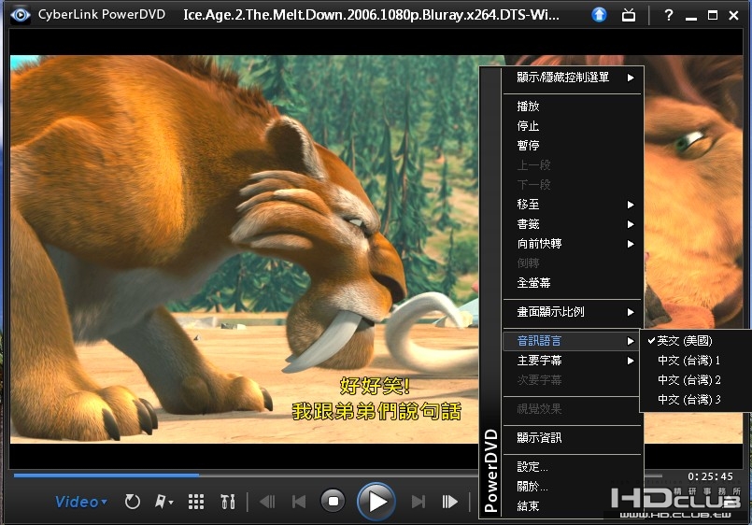Open help with the question mark icon
Image resolution: width=752 pixels, height=525 pixels.
click(x=669, y=15)
